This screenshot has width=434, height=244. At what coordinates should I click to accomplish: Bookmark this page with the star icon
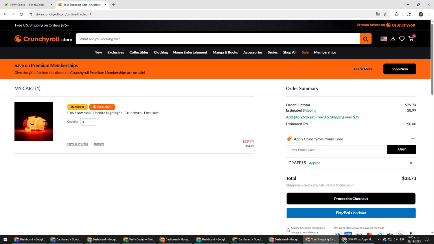385,14
